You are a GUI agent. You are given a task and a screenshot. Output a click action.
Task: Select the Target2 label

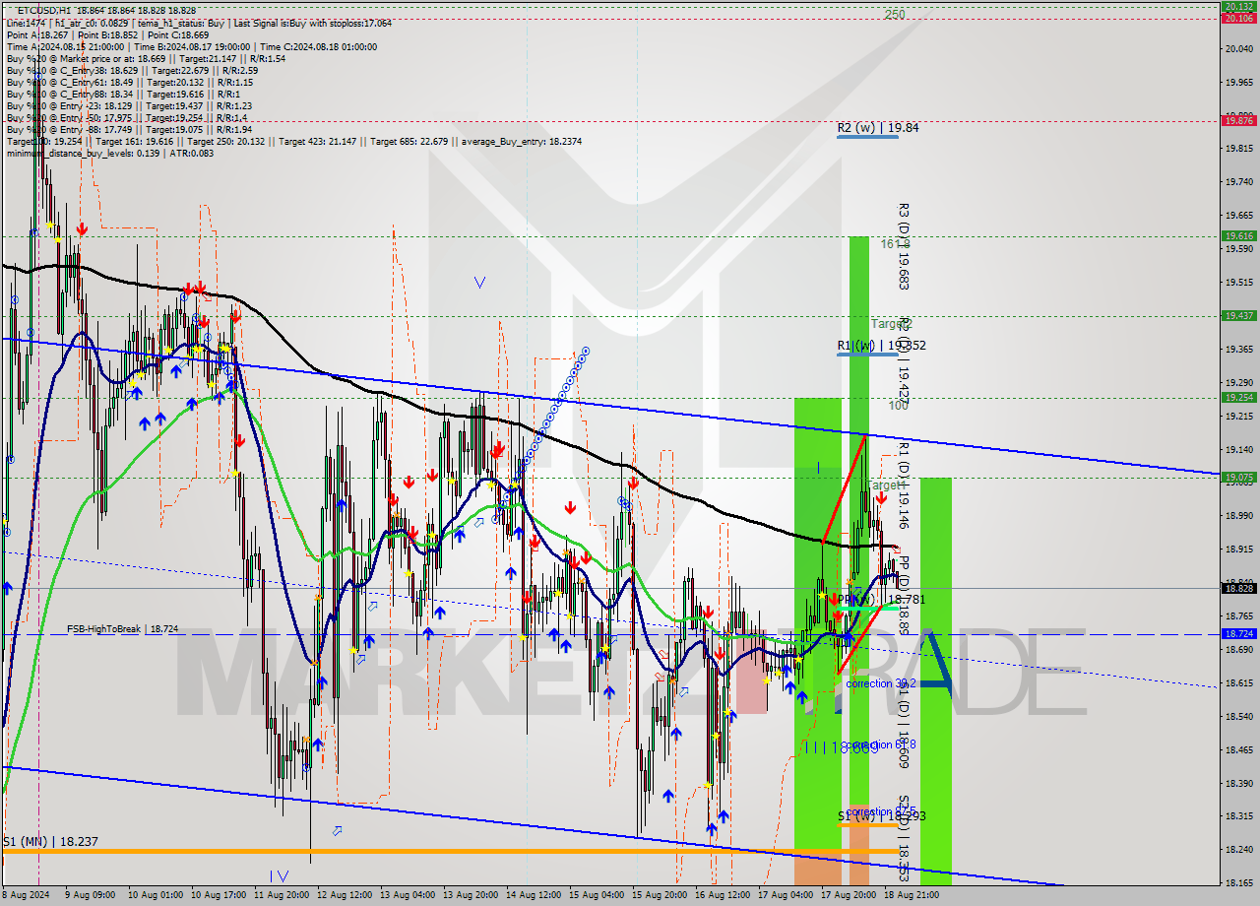(x=891, y=323)
